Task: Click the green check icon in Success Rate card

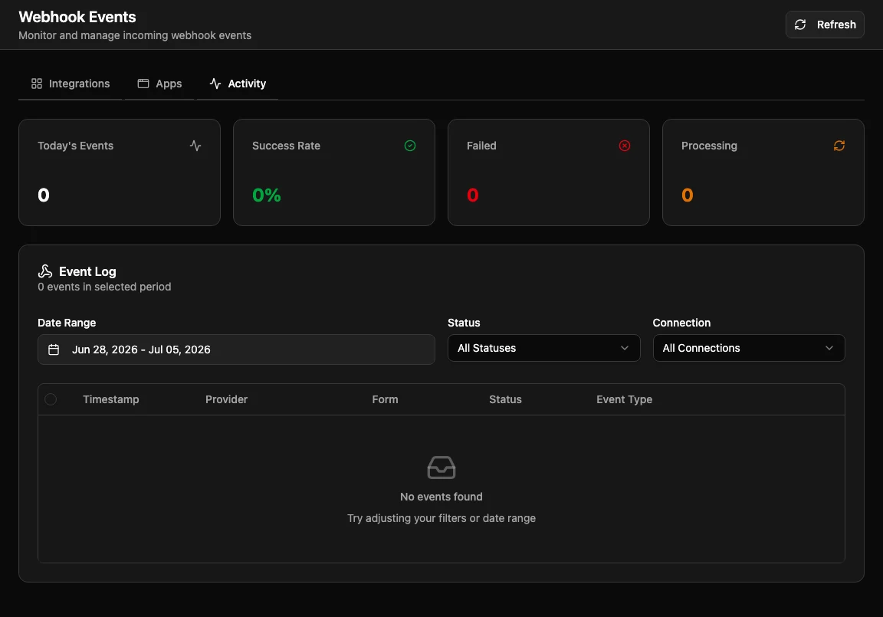Action: (410, 146)
